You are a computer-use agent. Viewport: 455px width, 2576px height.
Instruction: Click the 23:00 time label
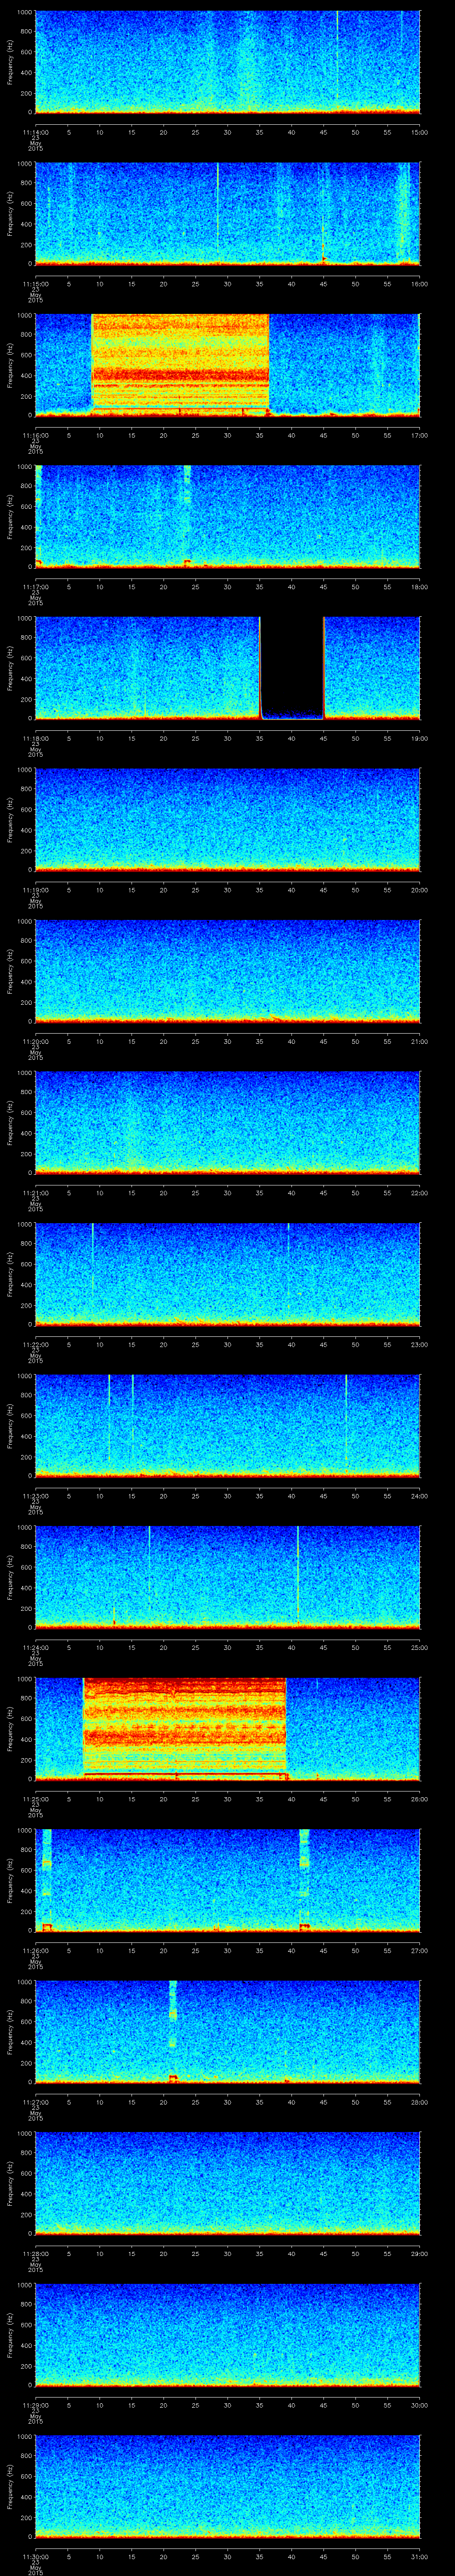tap(420, 1344)
